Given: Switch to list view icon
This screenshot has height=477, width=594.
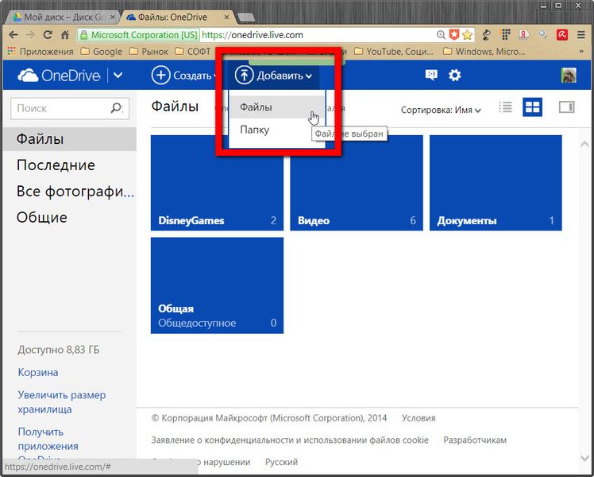Looking at the screenshot, I should click(x=505, y=107).
